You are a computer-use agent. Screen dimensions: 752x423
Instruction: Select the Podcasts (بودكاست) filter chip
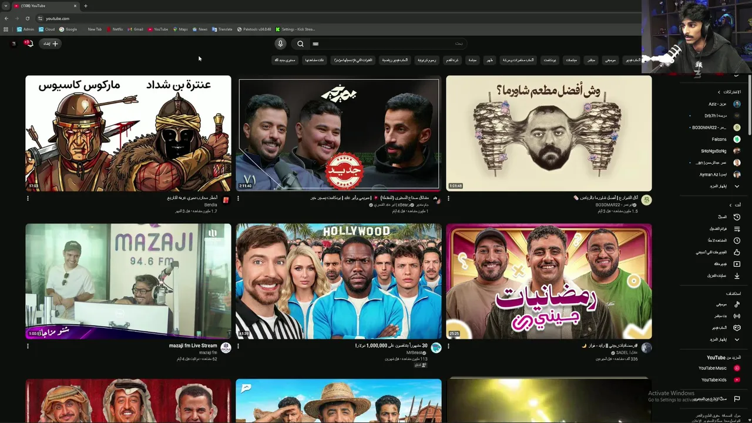point(550,60)
